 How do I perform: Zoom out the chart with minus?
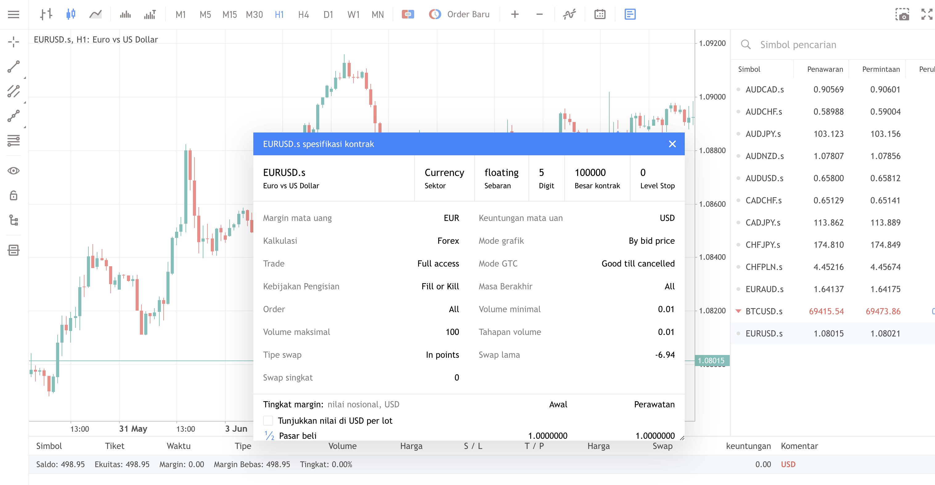click(x=539, y=14)
